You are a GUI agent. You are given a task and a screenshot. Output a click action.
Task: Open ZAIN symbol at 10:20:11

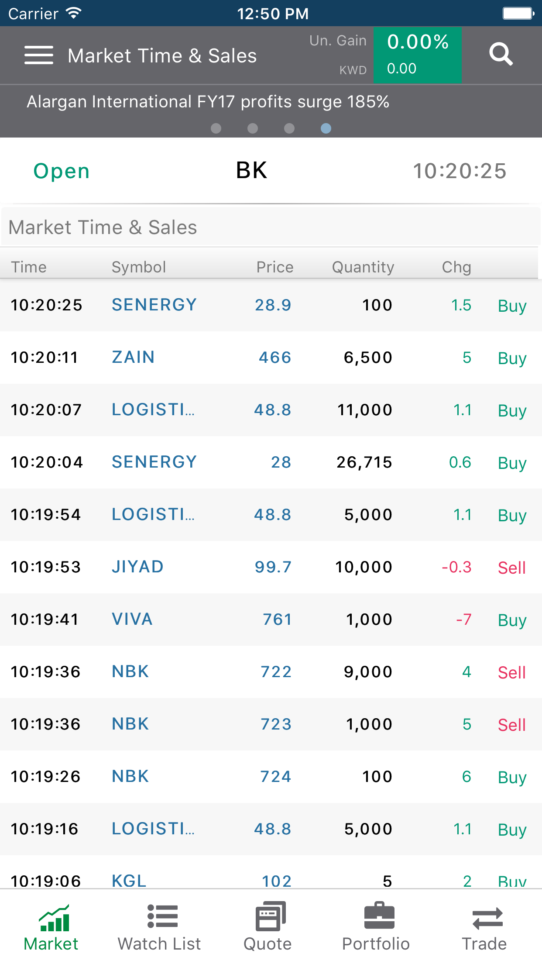coord(133,358)
